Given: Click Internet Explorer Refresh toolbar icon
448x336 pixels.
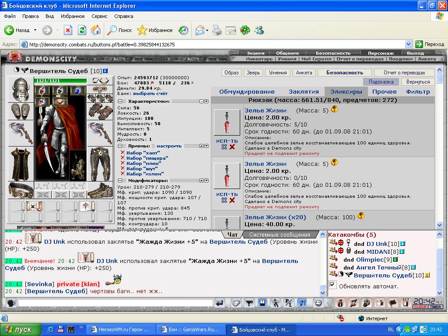Looking at the screenshot, I should (82, 30).
